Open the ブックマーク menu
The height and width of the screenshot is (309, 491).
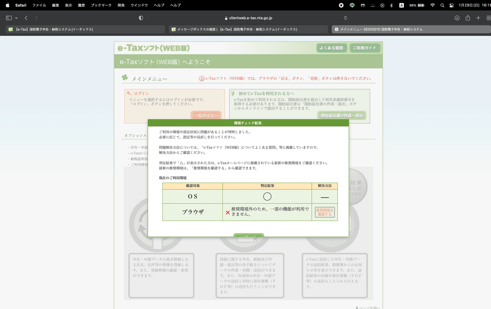pyautogui.click(x=101, y=5)
